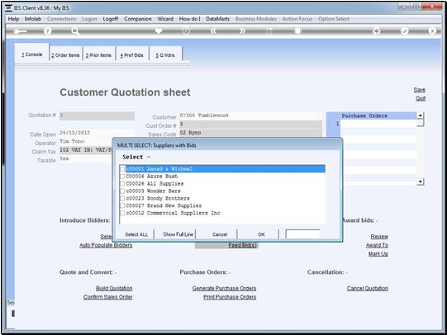Select the Commercial Suppliers Inc checkbox

[x=122, y=213]
